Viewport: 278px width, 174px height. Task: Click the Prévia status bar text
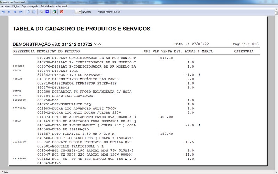click(5, 172)
